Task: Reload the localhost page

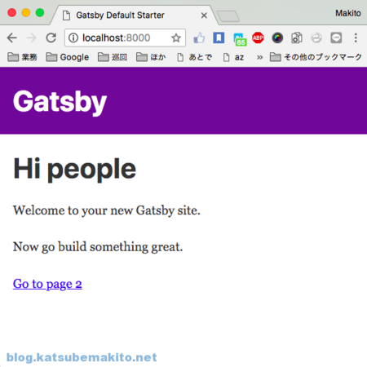Action: tap(51, 38)
